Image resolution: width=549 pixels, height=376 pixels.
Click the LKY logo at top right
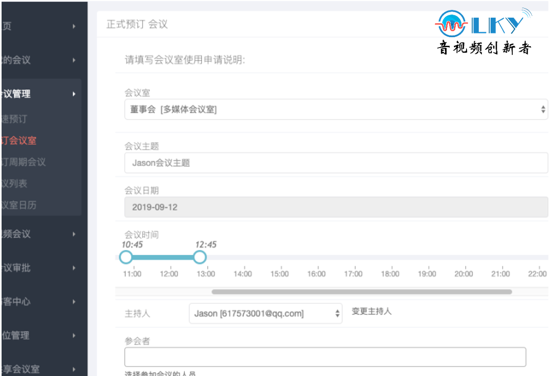click(483, 31)
